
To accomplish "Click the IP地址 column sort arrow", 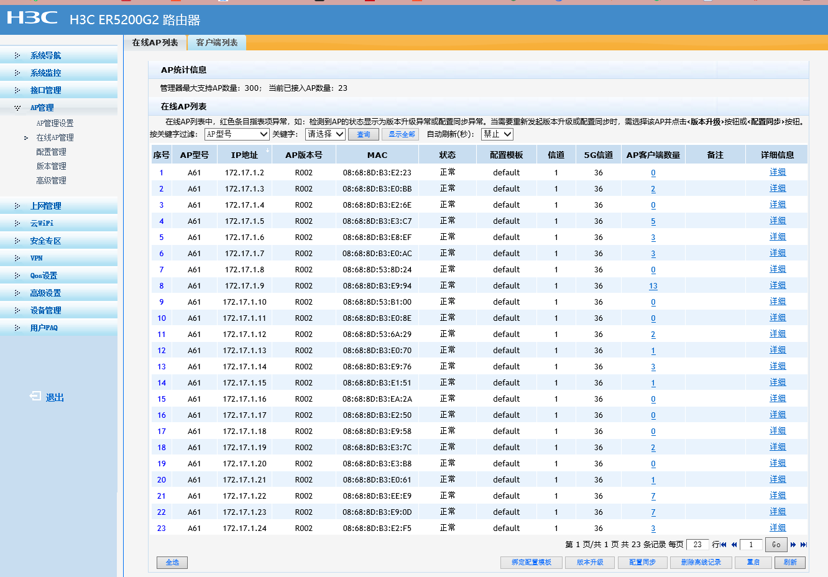I will pos(268,151).
